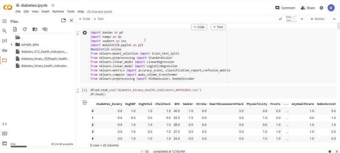This screenshot has height=153, width=340.
Task: Toggle output view icon beside dataframe
Action: 85,102
